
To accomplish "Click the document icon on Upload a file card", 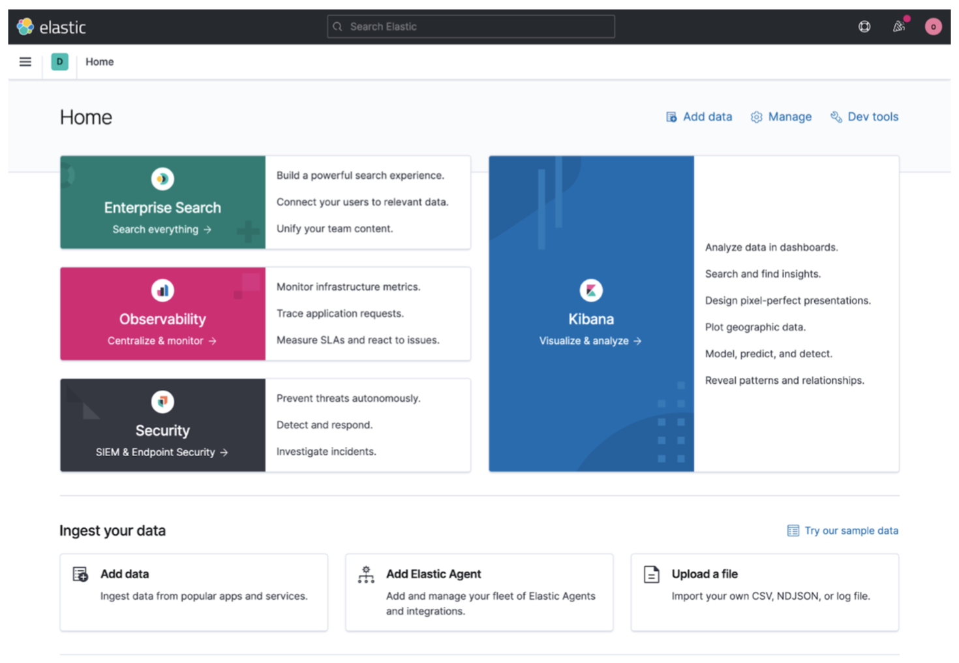I will (651, 574).
